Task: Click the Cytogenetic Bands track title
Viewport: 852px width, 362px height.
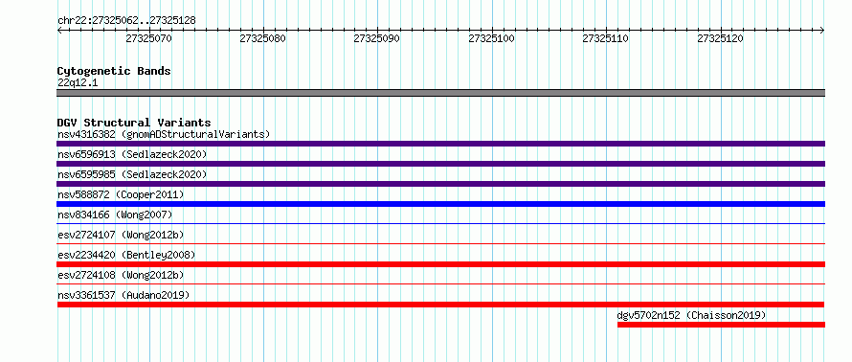Action: click(114, 71)
